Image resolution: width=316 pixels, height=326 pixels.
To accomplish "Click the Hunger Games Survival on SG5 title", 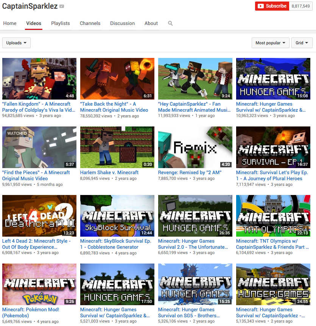I will pos(189,312).
